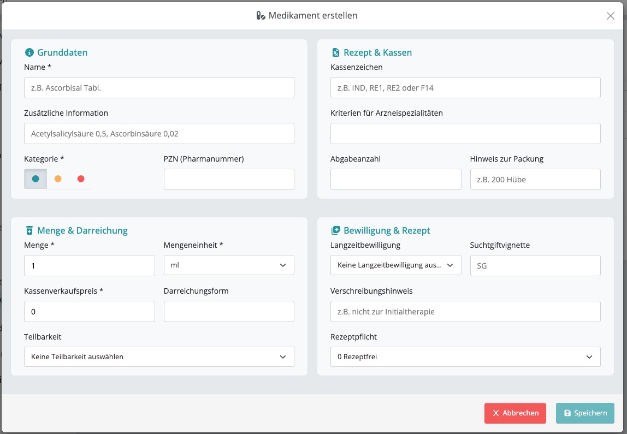Save via the Speichern button

[585, 413]
